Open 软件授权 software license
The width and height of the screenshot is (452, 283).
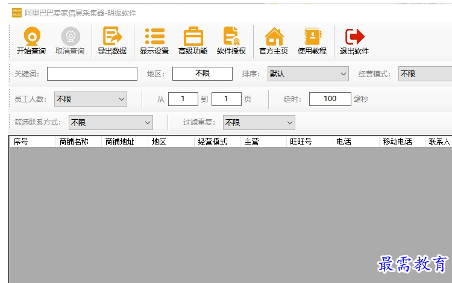point(231,41)
